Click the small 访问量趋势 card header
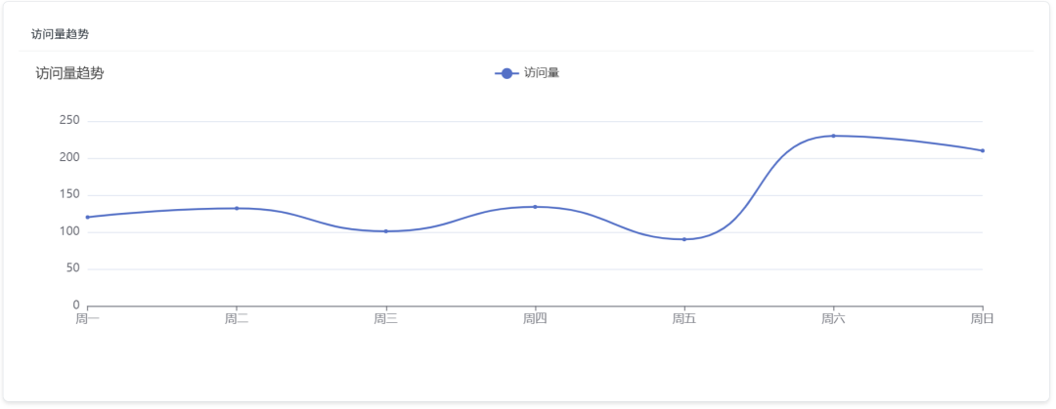Image resolution: width=1056 pixels, height=409 pixels. 61,34
